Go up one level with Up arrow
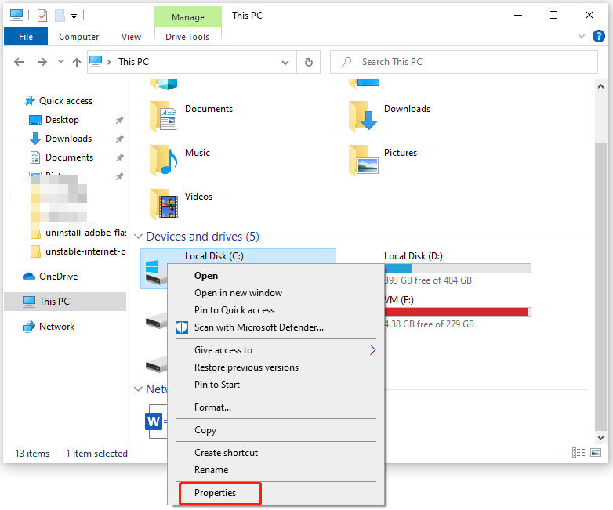 coord(77,62)
